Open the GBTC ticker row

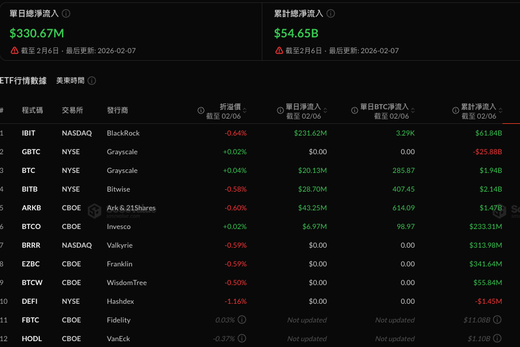(260, 151)
